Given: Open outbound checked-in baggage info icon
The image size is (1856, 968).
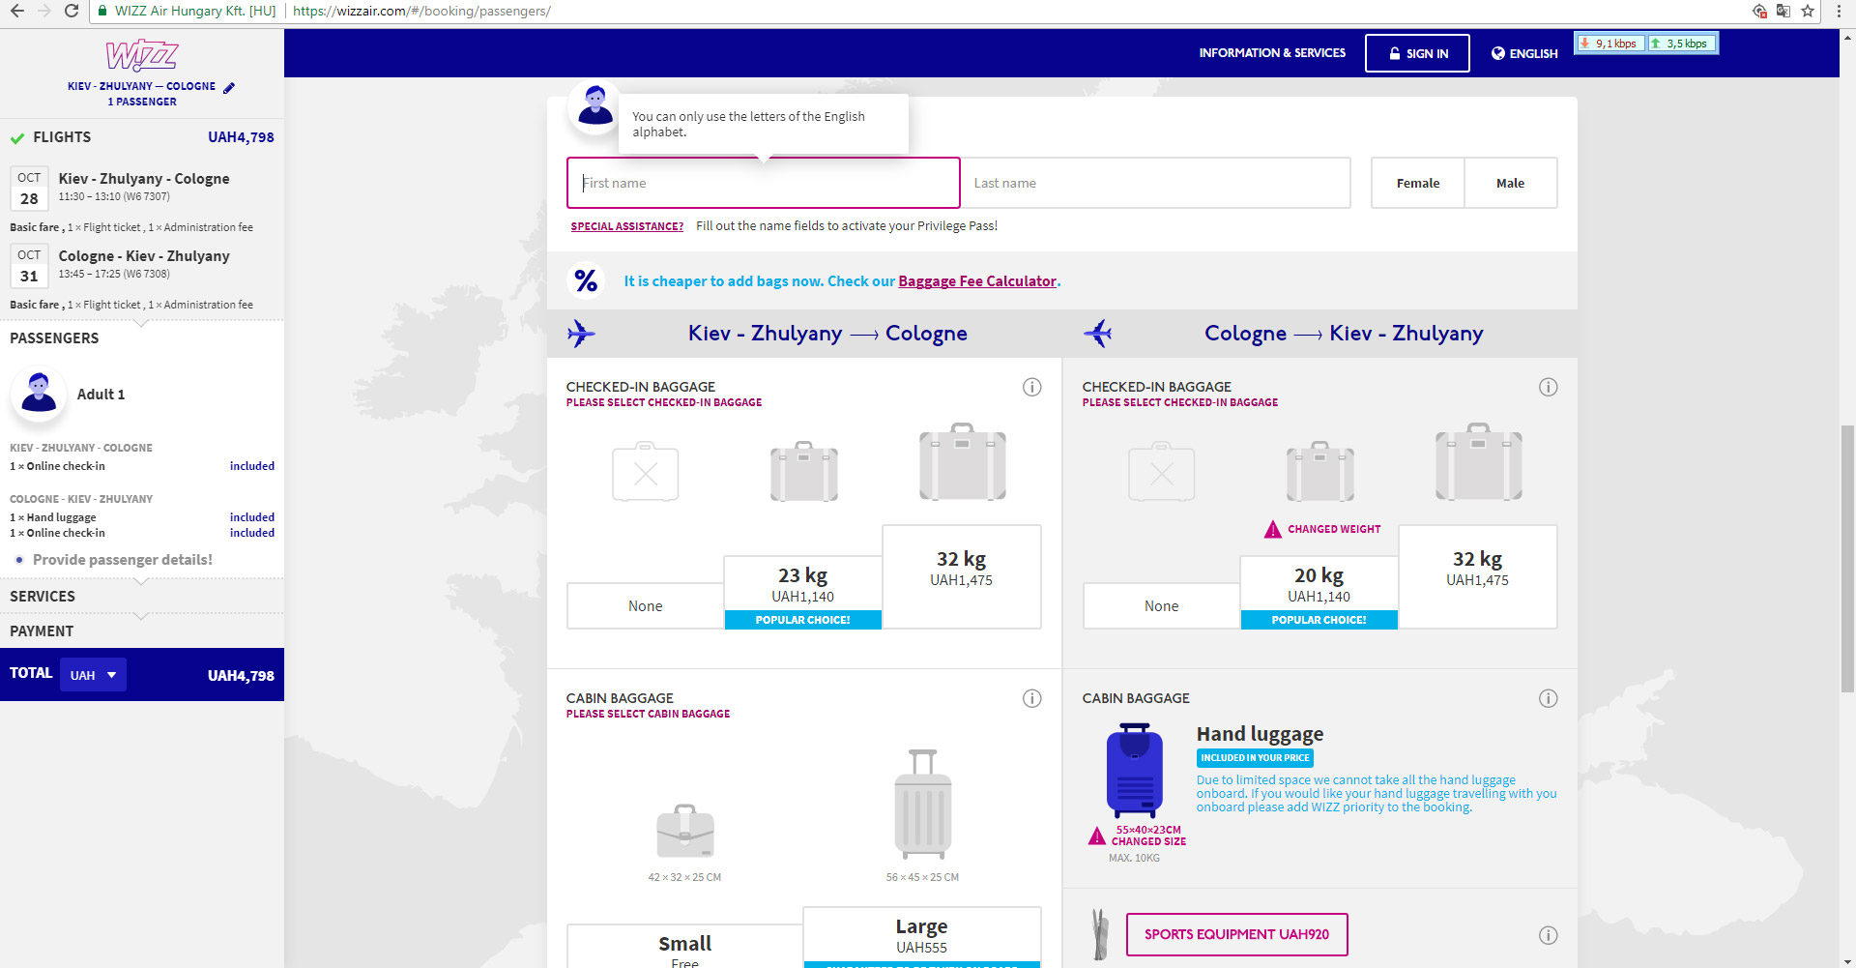Looking at the screenshot, I should coord(1032,387).
